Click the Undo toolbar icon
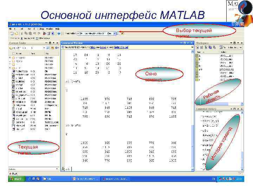The image size is (253, 190). coord(34,33)
